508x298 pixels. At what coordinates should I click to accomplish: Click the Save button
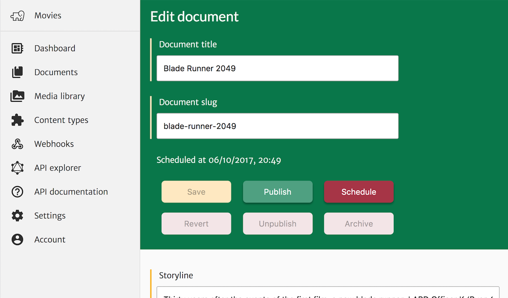[196, 192]
